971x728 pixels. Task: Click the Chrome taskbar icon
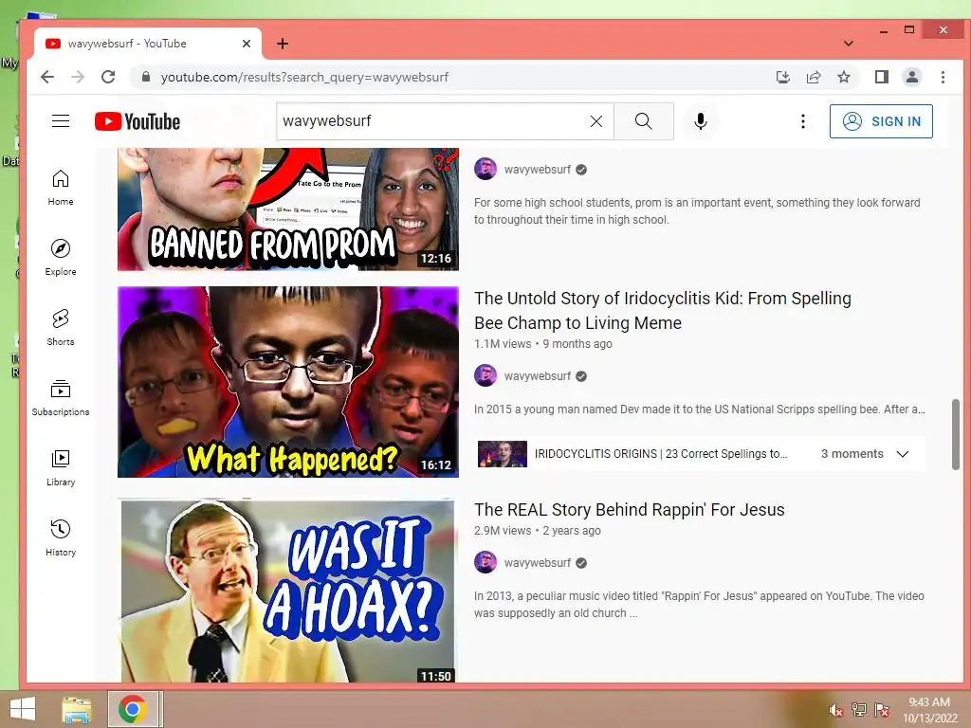(133, 709)
